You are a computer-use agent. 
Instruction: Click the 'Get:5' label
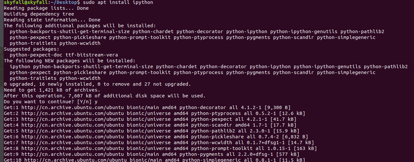11,131
